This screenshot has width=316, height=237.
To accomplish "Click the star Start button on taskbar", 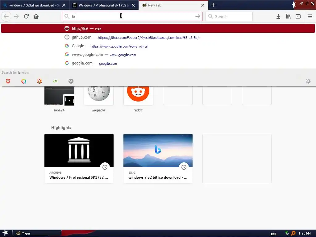I will click(5, 233).
